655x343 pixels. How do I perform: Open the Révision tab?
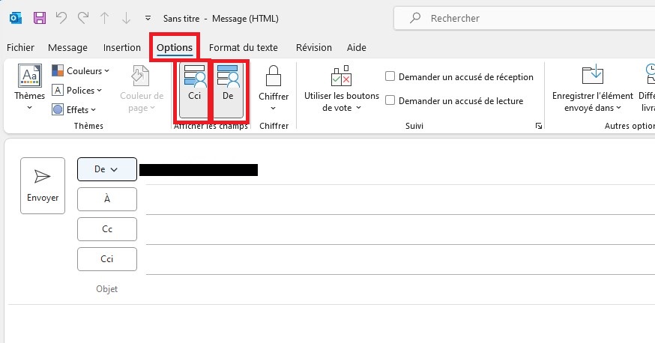pyautogui.click(x=314, y=48)
